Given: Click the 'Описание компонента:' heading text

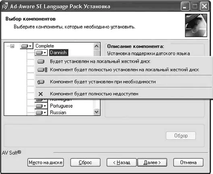Looking at the screenshot, I should [136, 46].
